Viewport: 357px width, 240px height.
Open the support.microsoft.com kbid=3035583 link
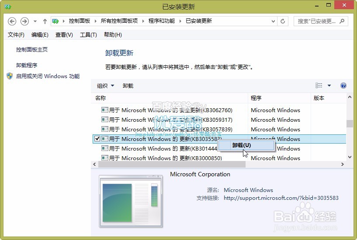tap(281, 198)
